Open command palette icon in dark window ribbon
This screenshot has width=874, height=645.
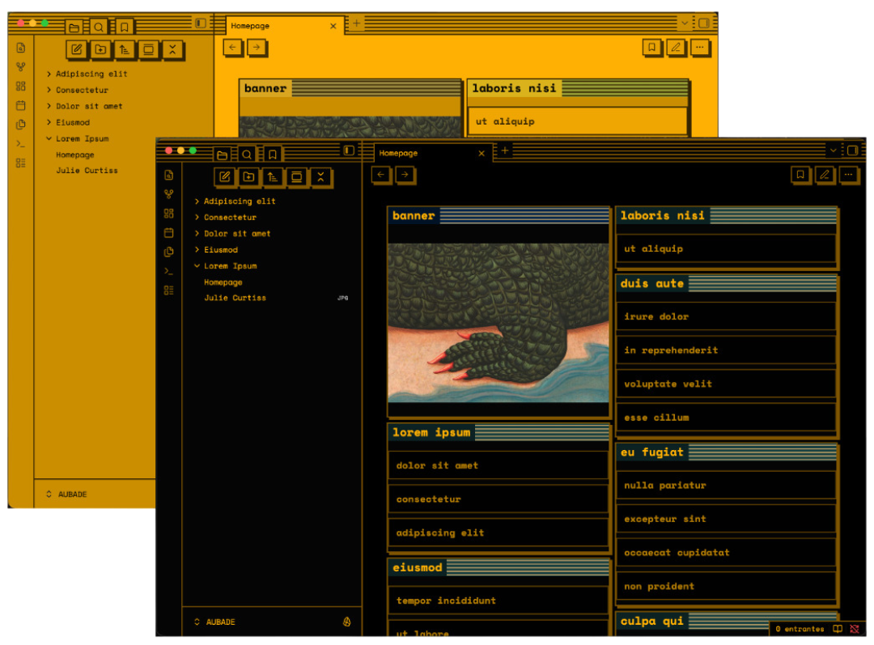click(169, 271)
